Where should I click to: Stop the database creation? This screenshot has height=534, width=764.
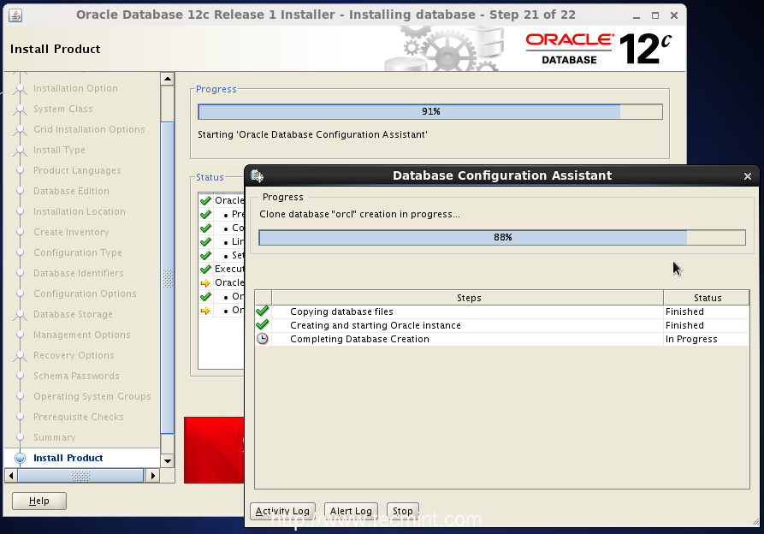403,511
